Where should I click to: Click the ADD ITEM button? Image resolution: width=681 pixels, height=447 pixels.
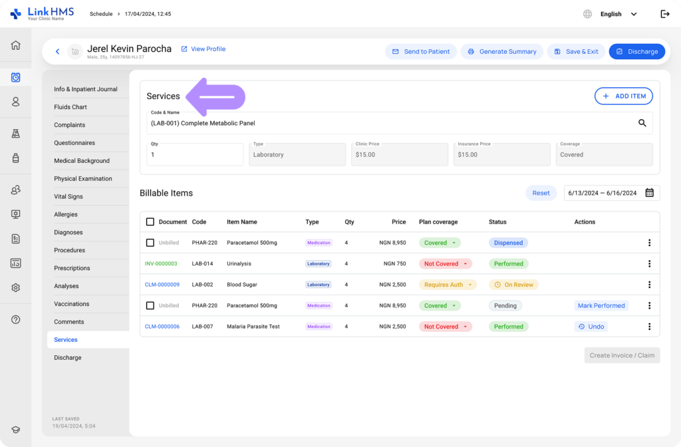click(623, 96)
